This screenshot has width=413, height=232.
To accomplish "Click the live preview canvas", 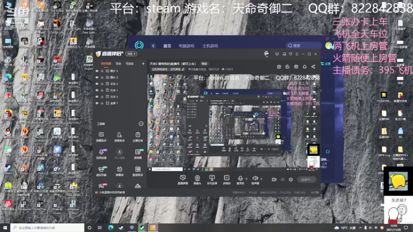I will pyautogui.click(x=233, y=123).
